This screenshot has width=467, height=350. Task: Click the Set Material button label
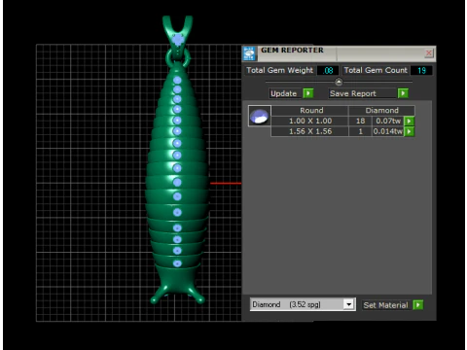tap(385, 305)
